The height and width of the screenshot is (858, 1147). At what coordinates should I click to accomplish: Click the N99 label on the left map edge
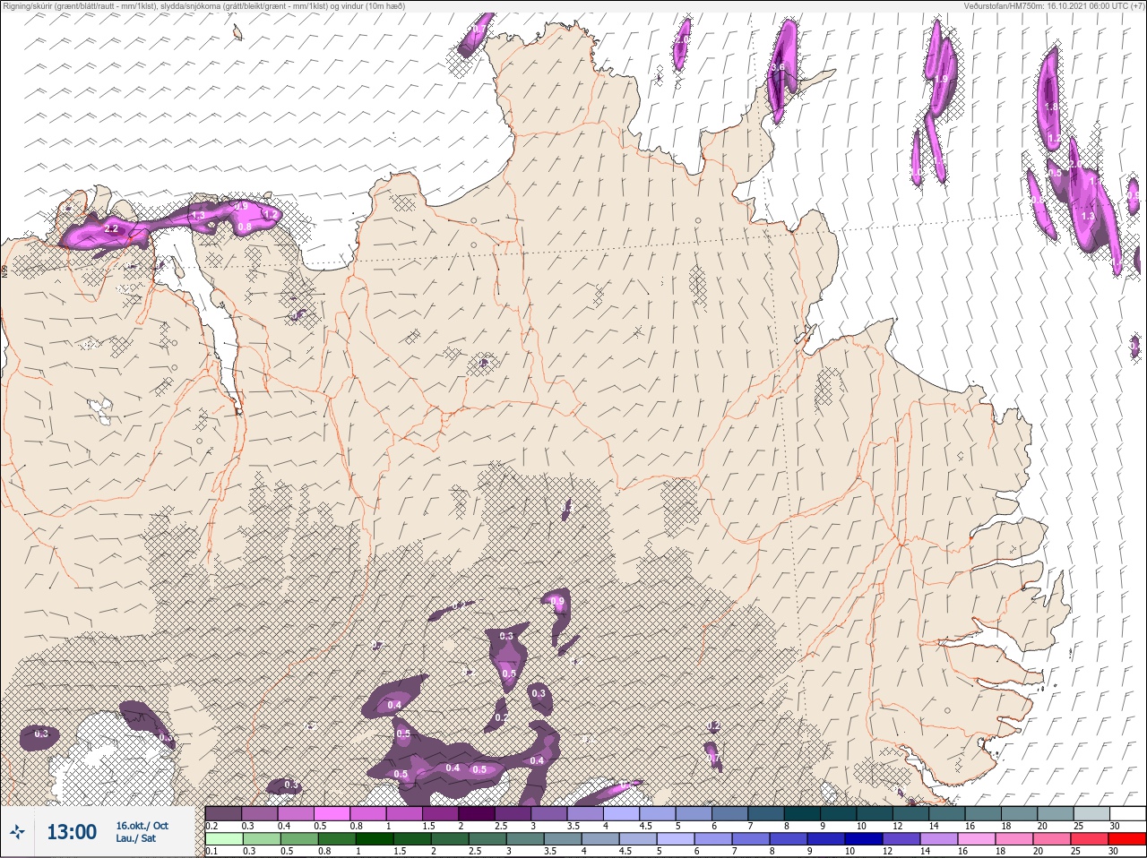[x=4, y=270]
